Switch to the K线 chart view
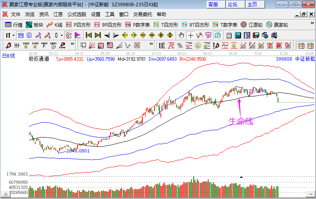316x199 pixels. coord(54,25)
